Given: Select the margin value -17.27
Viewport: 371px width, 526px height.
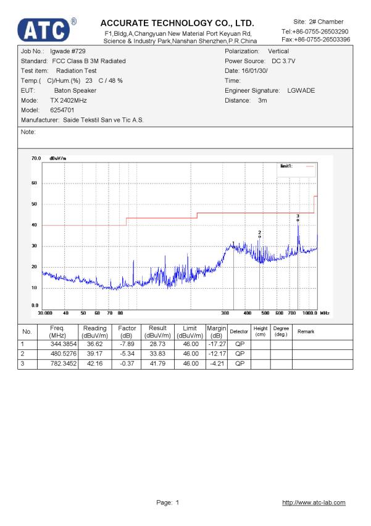Looking at the screenshot, I should tap(217, 344).
